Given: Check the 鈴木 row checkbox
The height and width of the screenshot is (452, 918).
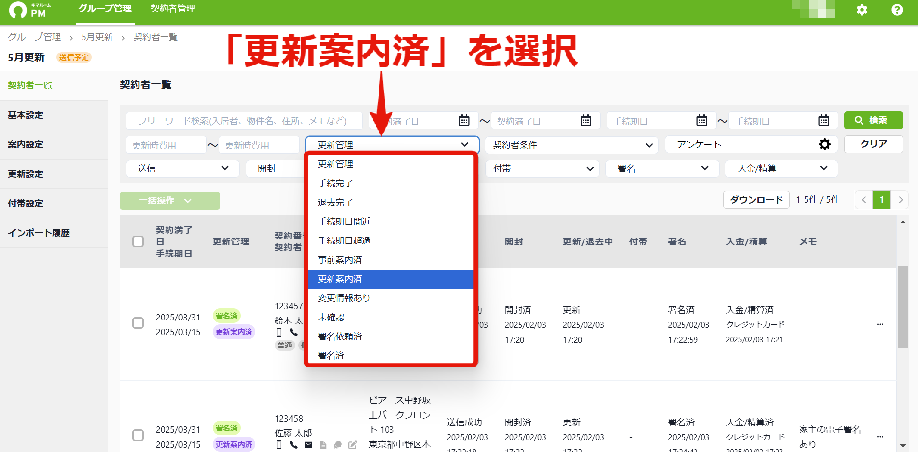Looking at the screenshot, I should [x=138, y=323].
